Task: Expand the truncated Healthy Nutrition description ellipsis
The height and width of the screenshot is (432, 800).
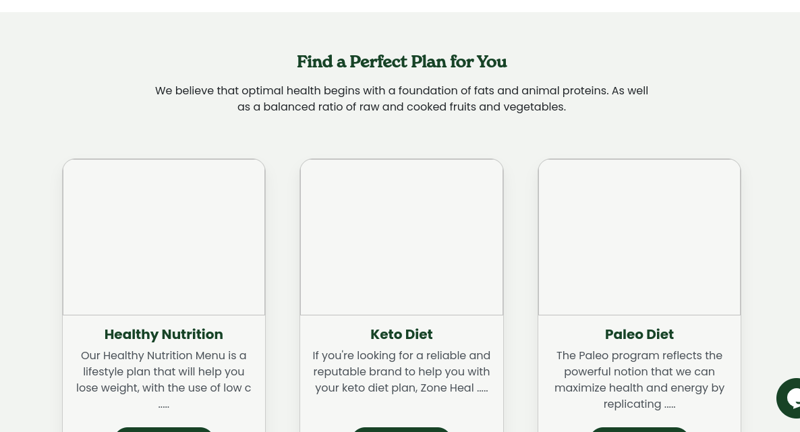Action: click(164, 405)
